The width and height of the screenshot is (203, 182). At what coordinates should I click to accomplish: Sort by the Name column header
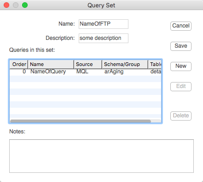click(51, 64)
